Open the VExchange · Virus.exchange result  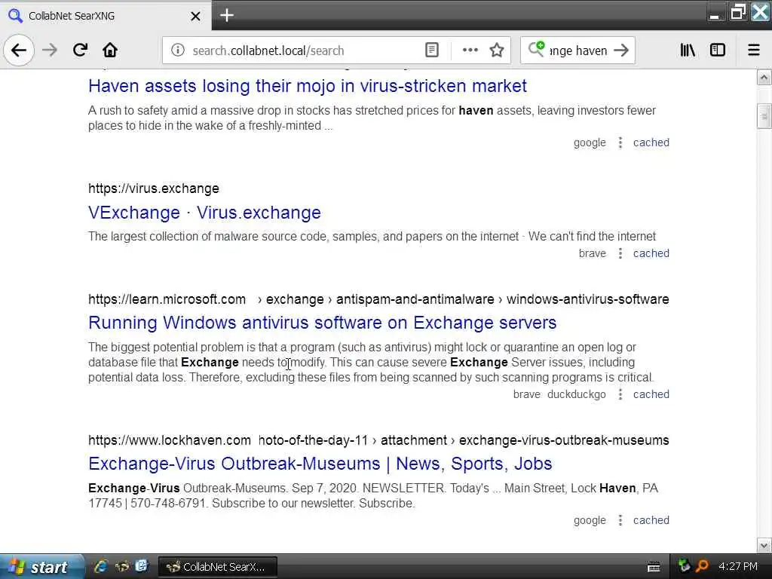tap(204, 212)
